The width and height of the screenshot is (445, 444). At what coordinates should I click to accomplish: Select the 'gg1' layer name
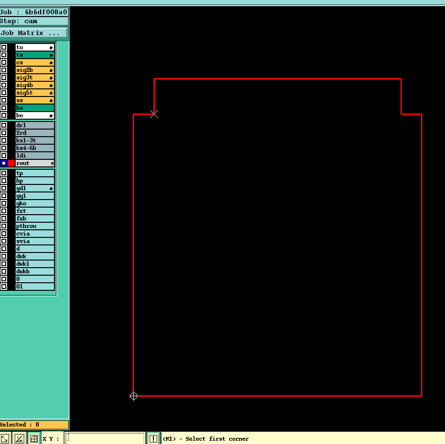(x=35, y=196)
